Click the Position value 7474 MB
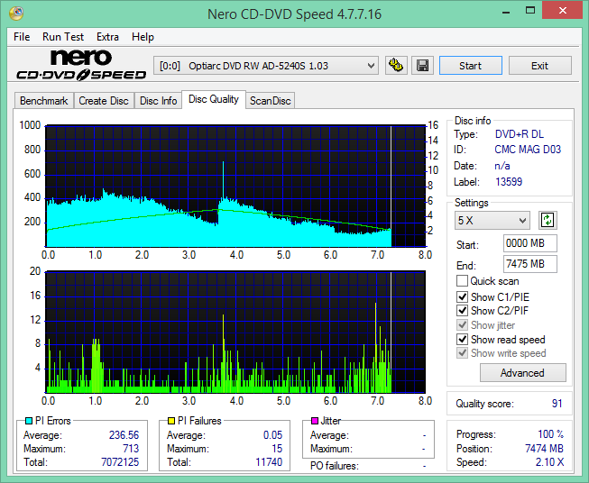This screenshot has width=589, height=483. pyautogui.click(x=544, y=449)
